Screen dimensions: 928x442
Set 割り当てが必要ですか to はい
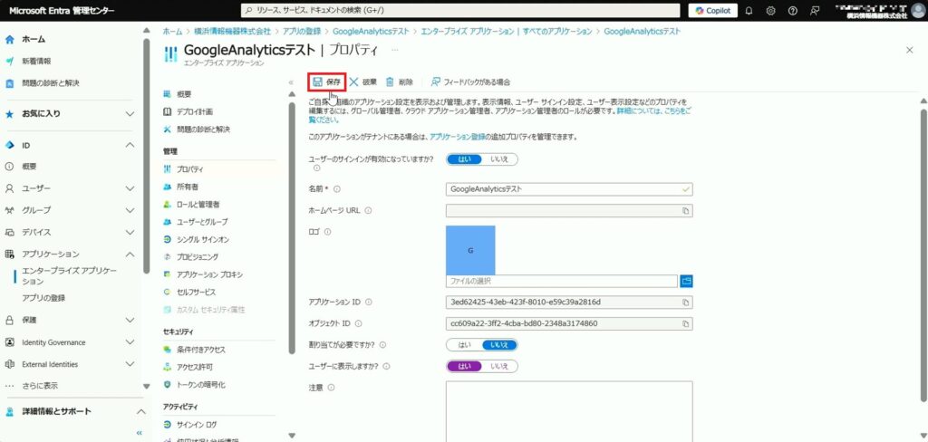click(x=465, y=344)
